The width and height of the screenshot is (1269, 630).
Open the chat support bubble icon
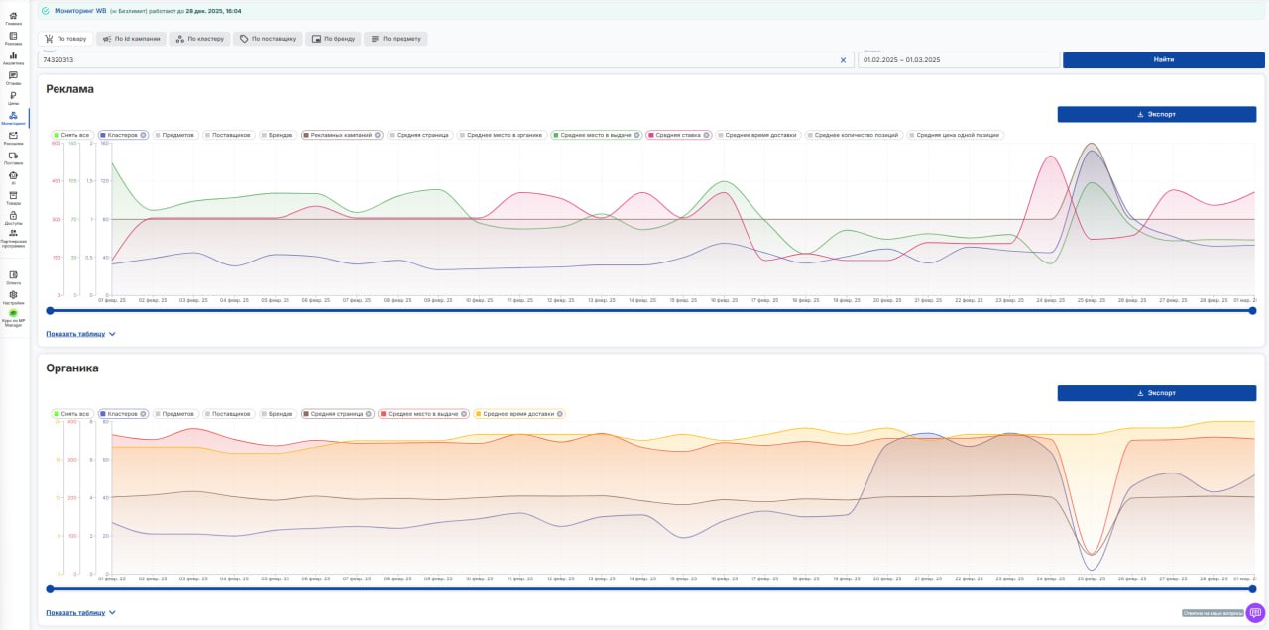coord(1255,612)
